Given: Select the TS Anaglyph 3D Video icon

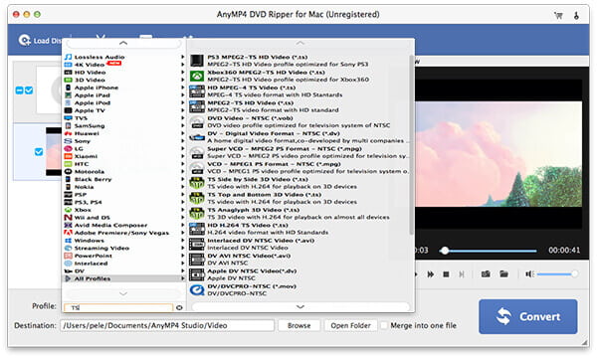Looking at the screenshot, I should [197, 214].
